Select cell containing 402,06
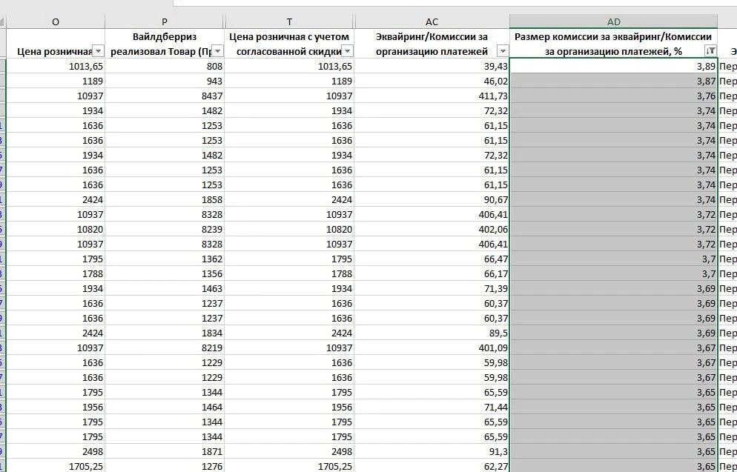This screenshot has height=472, width=737. (x=432, y=229)
